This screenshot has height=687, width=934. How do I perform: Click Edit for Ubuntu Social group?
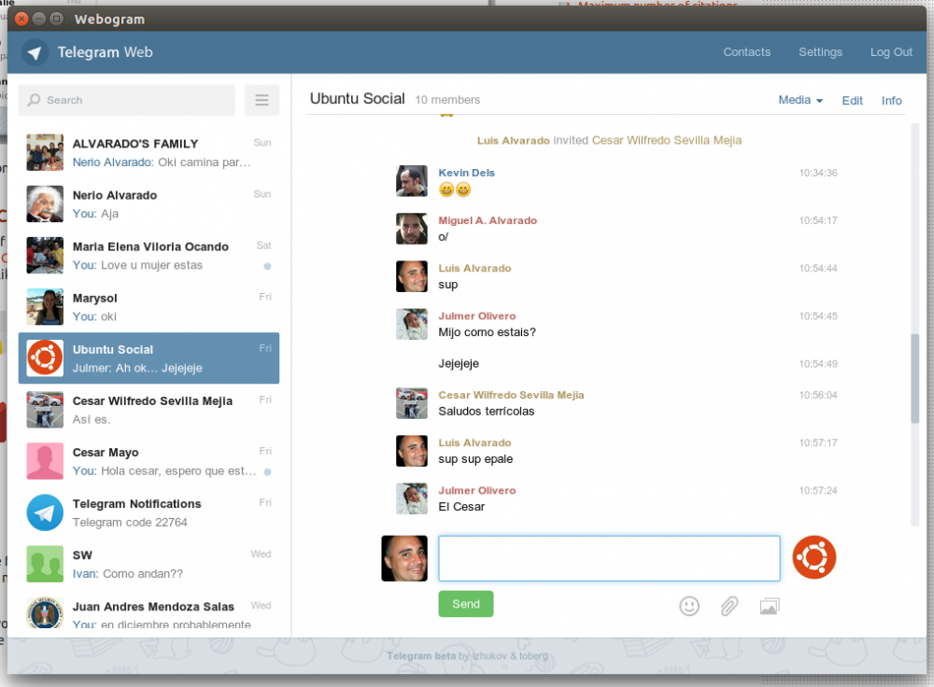[852, 101]
